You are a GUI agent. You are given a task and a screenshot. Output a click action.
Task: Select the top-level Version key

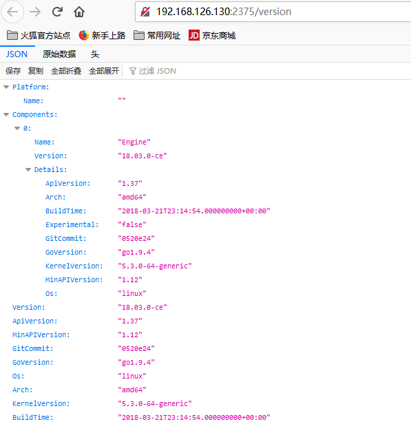[x=29, y=308]
